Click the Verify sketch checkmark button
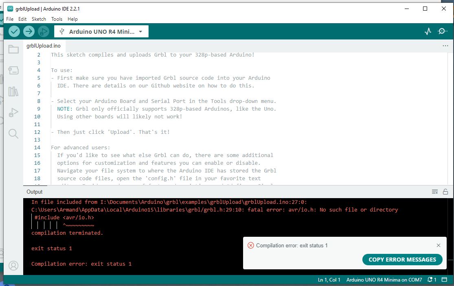Screen dimensions: 454x286 pos(14,31)
